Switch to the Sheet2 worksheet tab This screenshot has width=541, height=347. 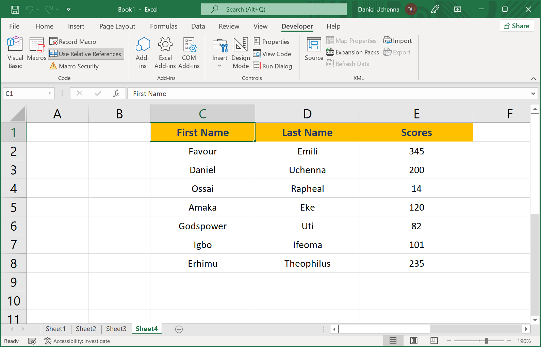tap(86, 329)
